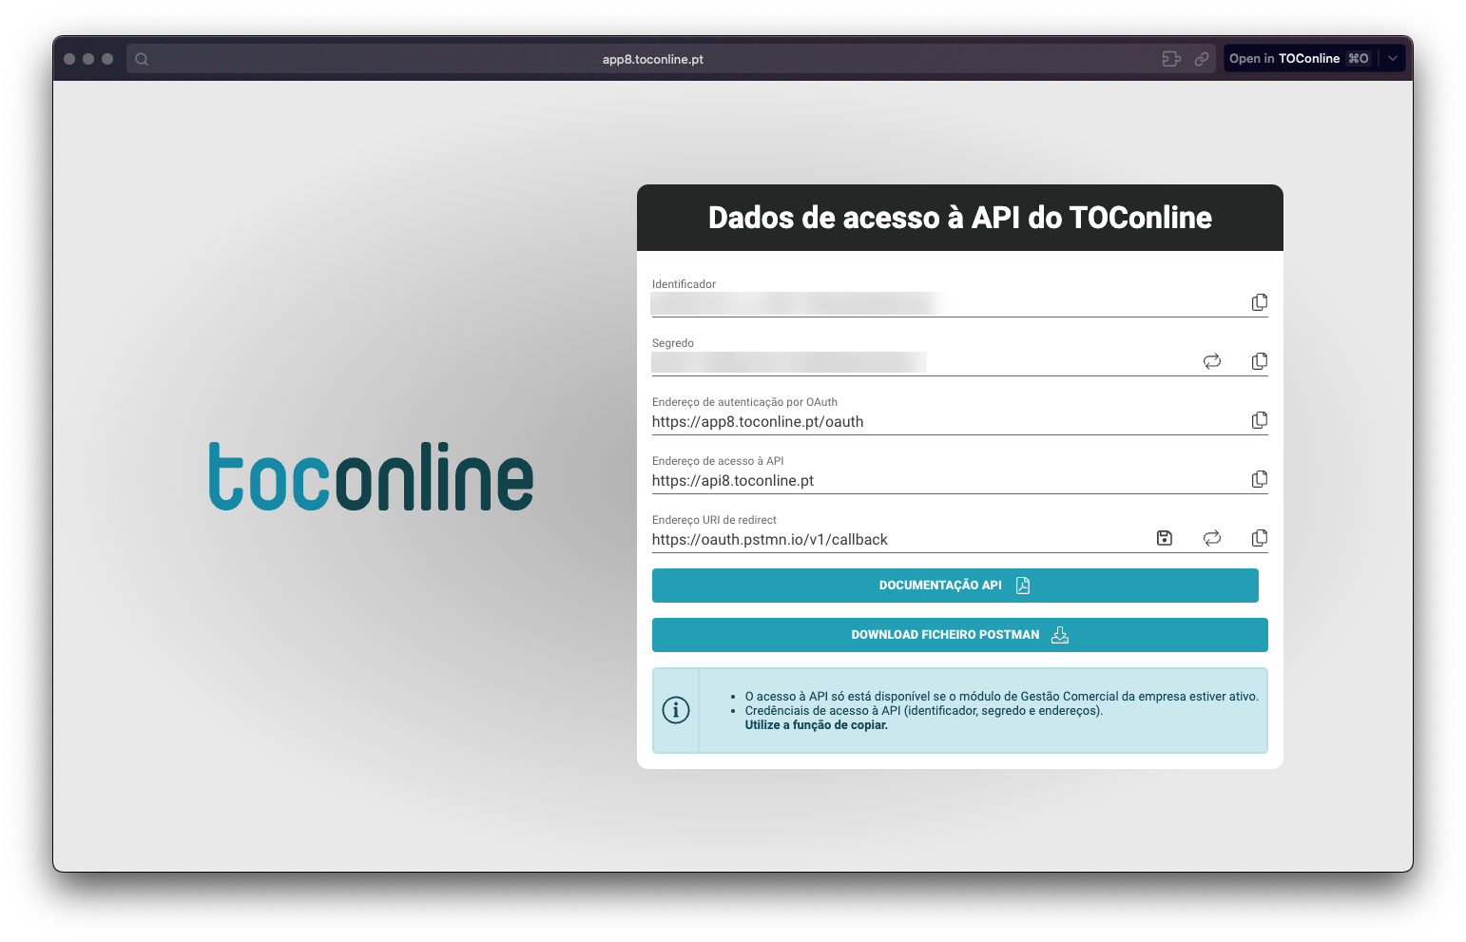Copy the redirect URI address
1466x942 pixels.
tap(1260, 538)
